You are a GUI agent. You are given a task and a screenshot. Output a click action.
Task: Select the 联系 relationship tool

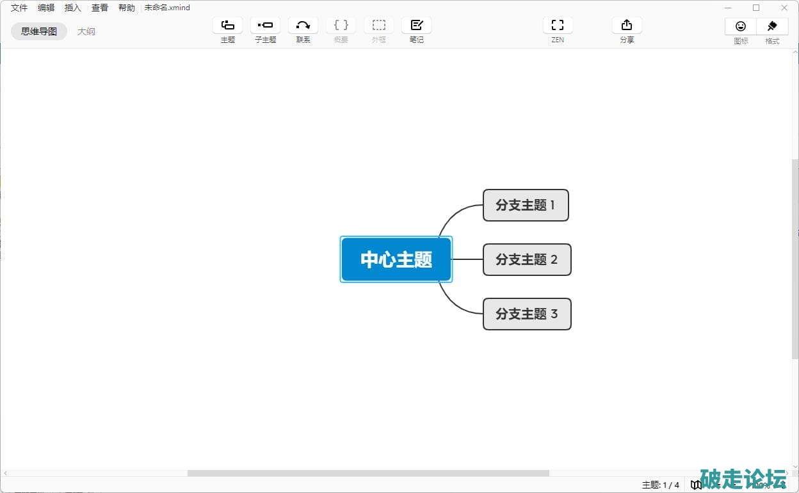point(303,26)
